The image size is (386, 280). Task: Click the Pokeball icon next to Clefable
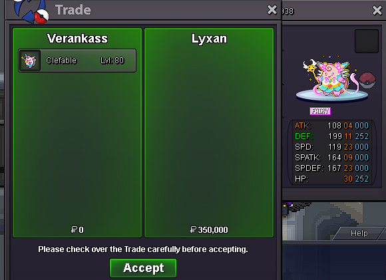point(367,80)
